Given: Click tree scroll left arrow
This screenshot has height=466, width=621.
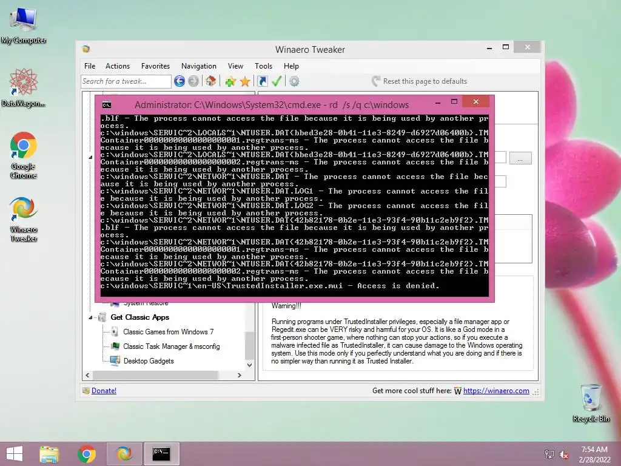Looking at the screenshot, I should [x=87, y=375].
